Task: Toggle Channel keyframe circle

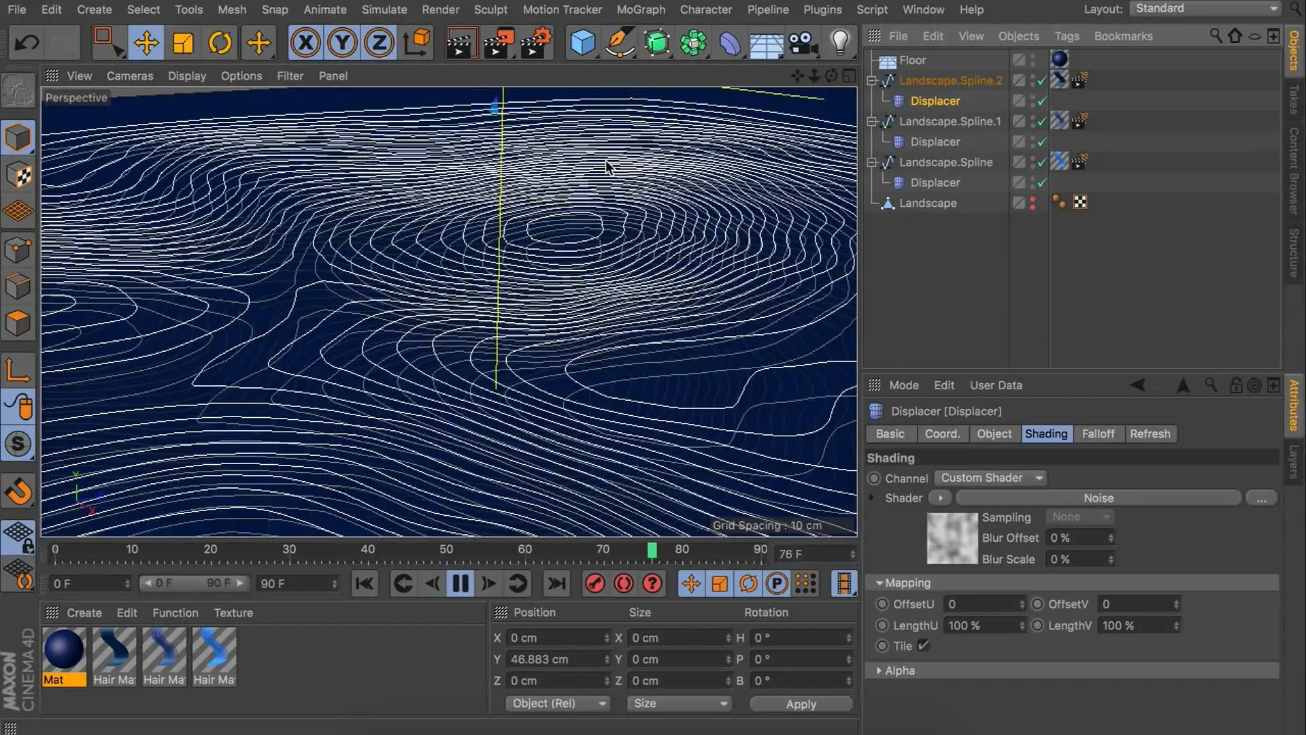Action: pos(874,478)
